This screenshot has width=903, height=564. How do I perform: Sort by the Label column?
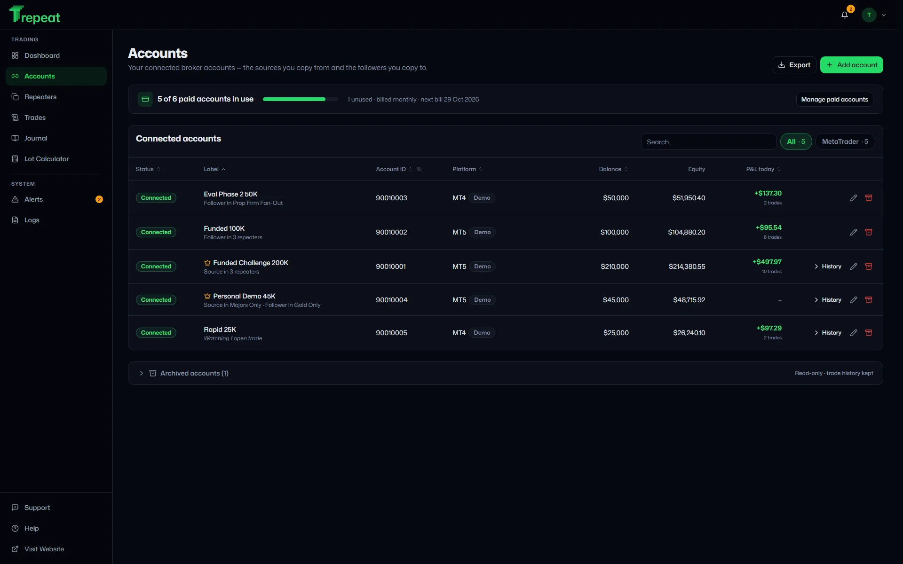[214, 169]
